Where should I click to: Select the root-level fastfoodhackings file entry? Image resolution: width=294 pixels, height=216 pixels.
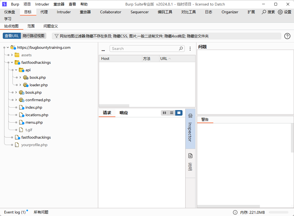coord(36,138)
